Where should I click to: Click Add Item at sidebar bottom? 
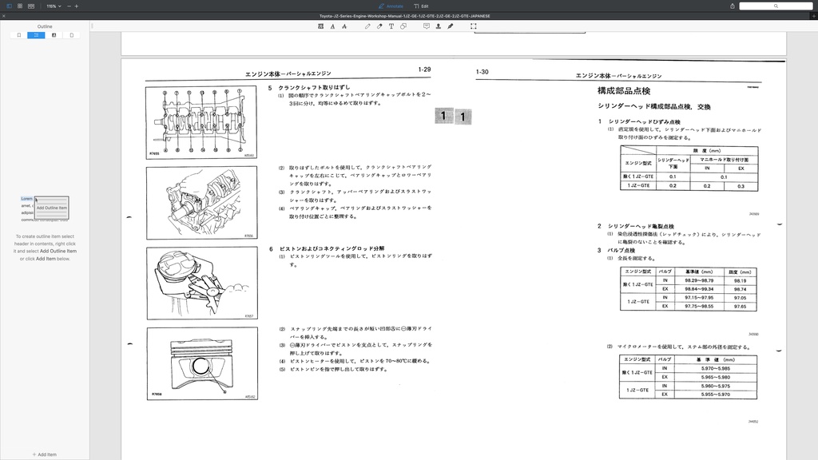pyautogui.click(x=44, y=454)
